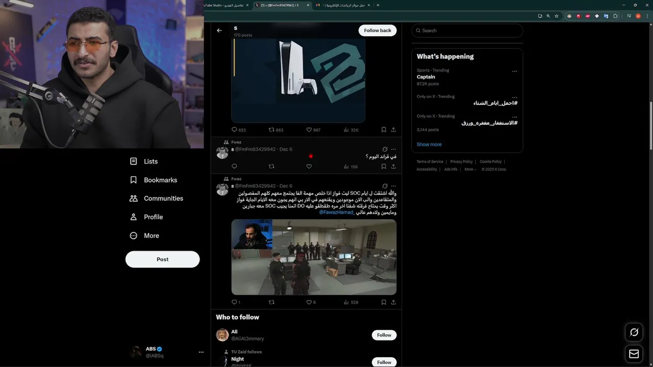Open Privacy Policy link
The width and height of the screenshot is (653, 367).
461,162
